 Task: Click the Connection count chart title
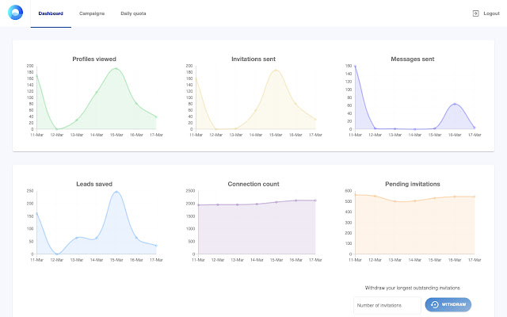pos(253,184)
